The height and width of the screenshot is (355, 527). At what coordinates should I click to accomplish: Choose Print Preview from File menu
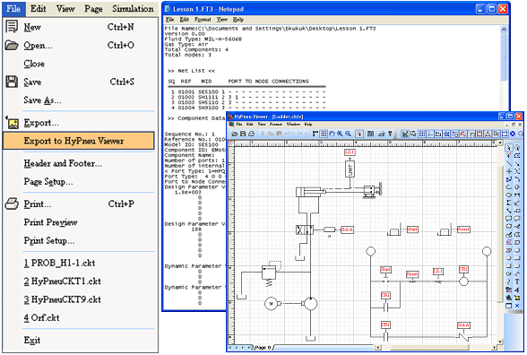[x=50, y=222]
